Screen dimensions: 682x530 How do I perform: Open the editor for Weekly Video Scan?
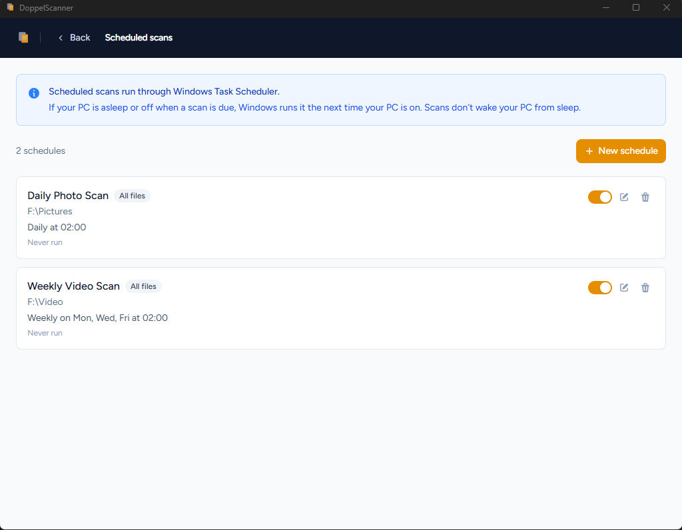[624, 288]
